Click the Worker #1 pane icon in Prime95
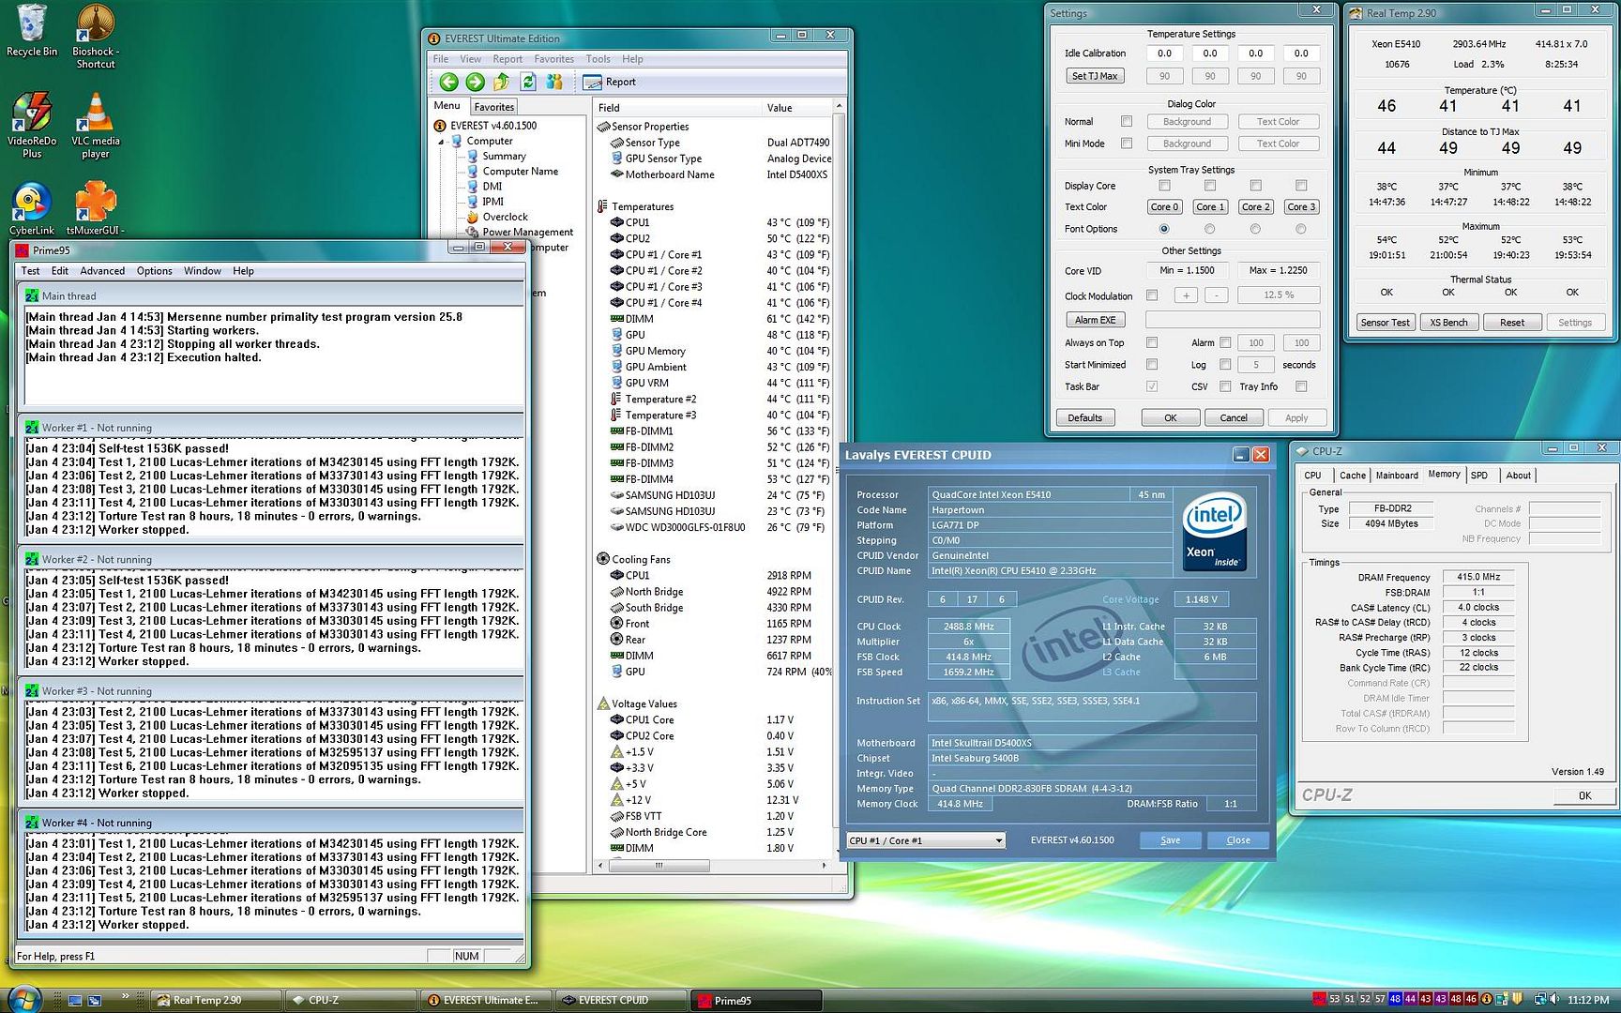This screenshot has height=1013, width=1621. click(x=32, y=428)
